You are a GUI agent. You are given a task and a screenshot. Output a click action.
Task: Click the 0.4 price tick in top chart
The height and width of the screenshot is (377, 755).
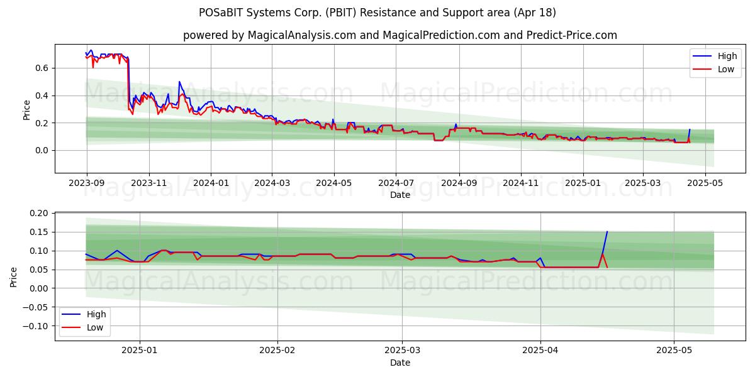[42, 96]
